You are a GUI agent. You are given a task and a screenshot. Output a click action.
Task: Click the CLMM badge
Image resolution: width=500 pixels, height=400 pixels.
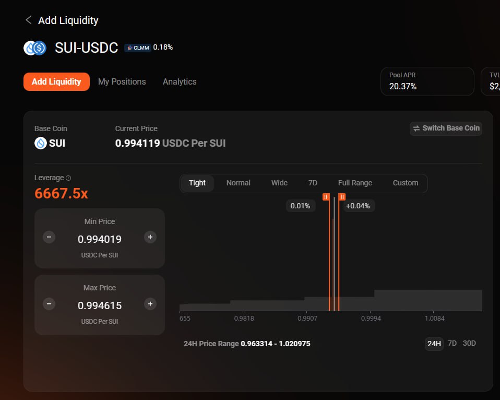138,48
